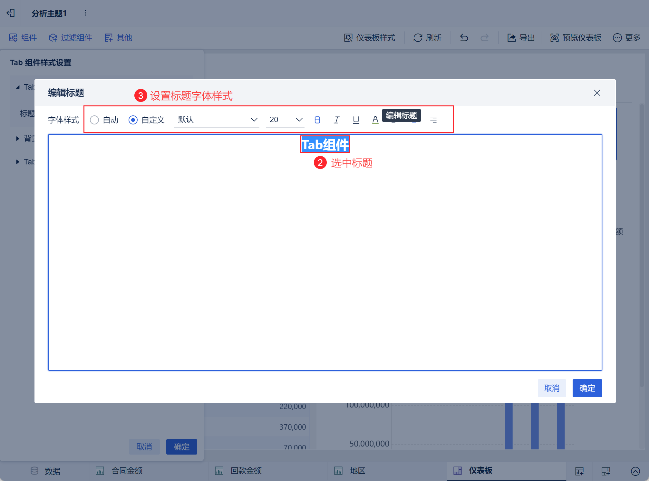Click the 导出 export icon
649x481 pixels.
pos(511,38)
